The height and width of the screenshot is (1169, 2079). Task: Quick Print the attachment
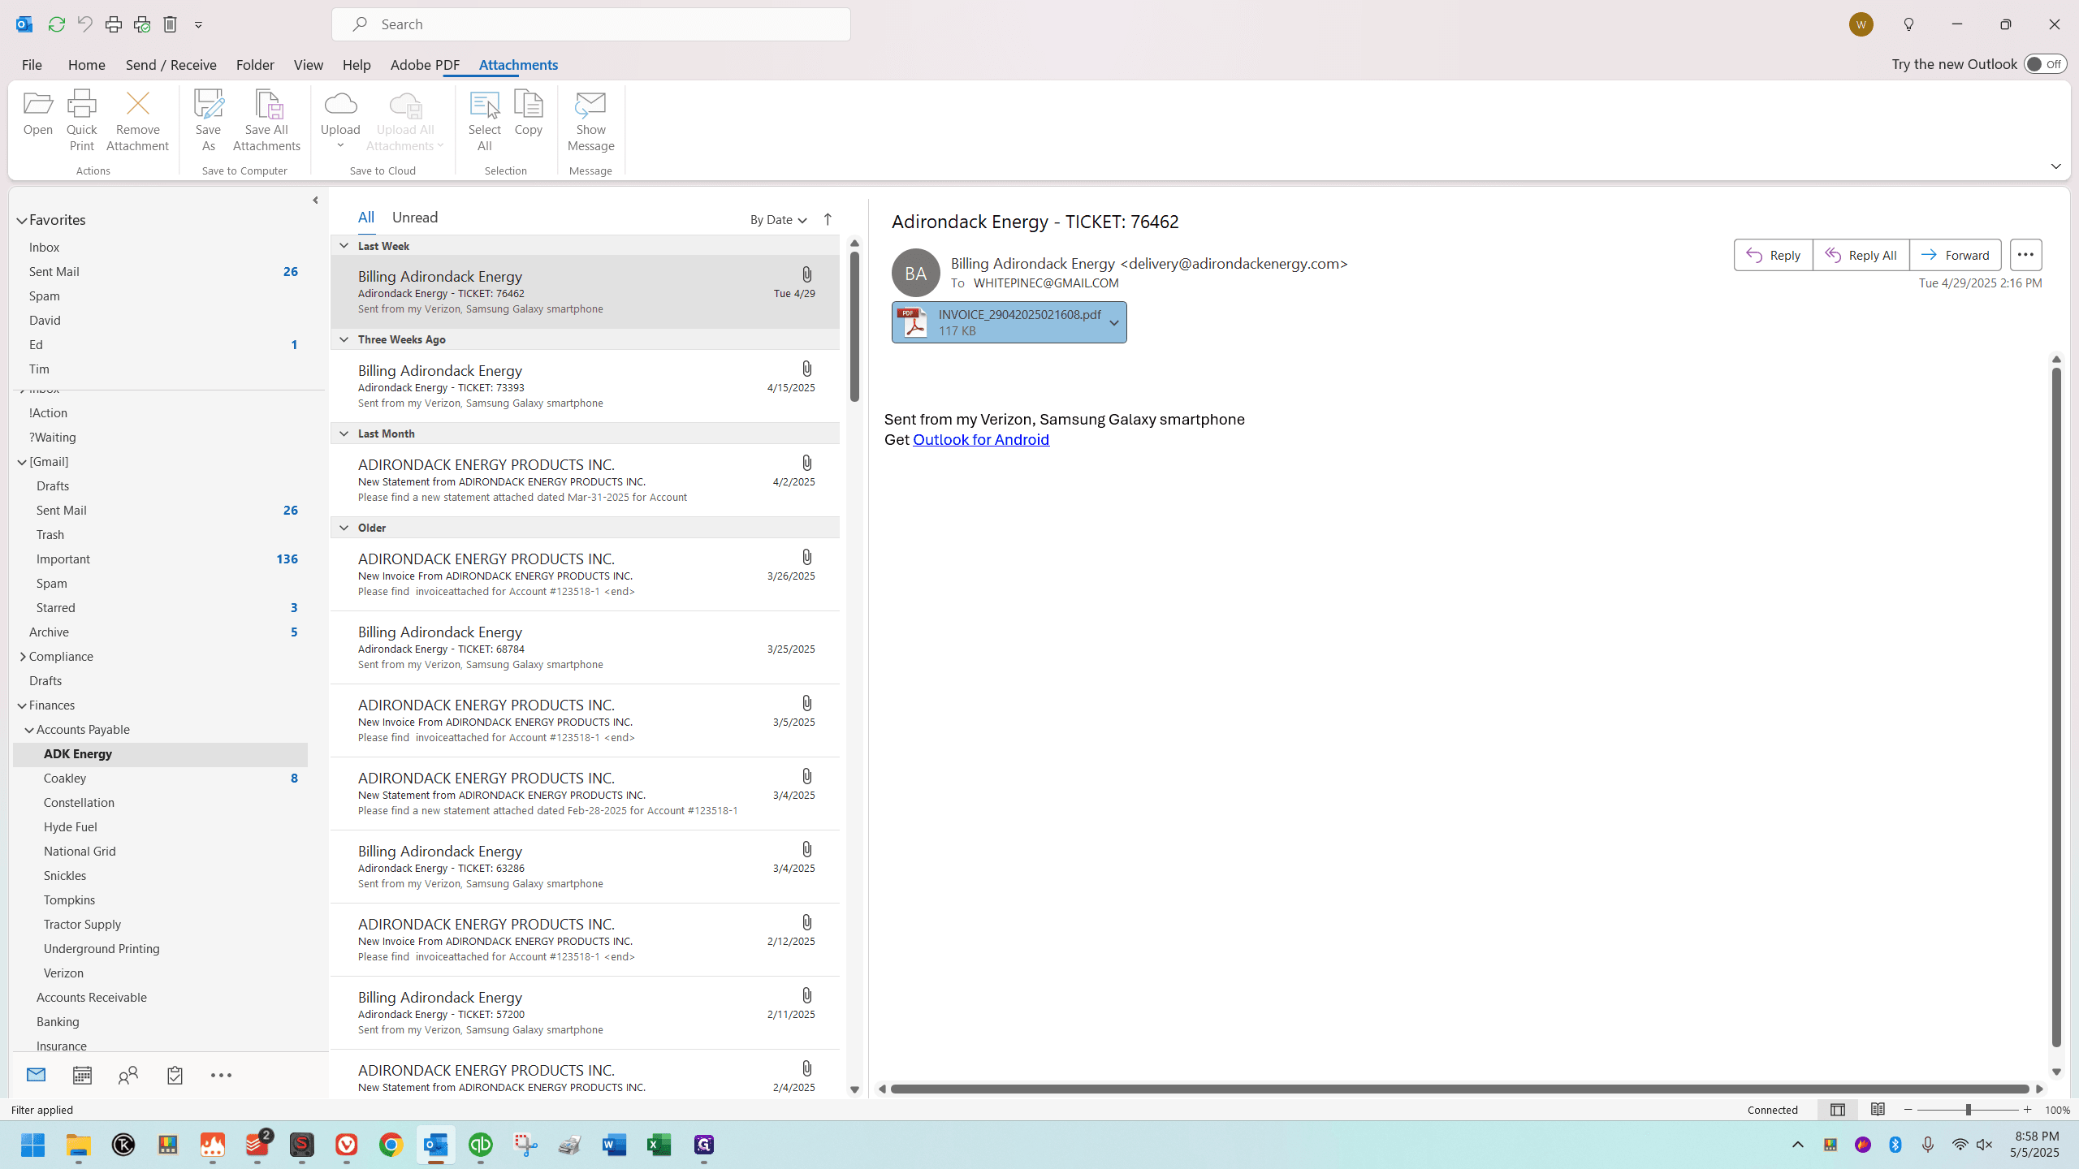point(81,120)
